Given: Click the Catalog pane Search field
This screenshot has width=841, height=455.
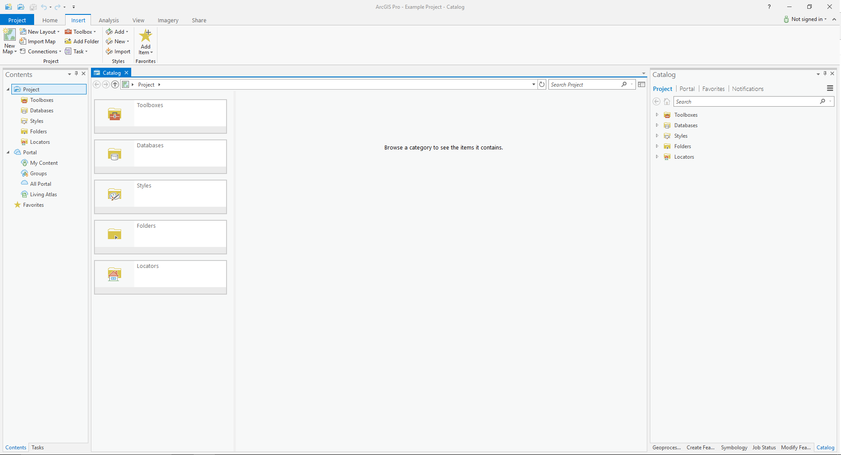Looking at the screenshot, I should point(746,101).
